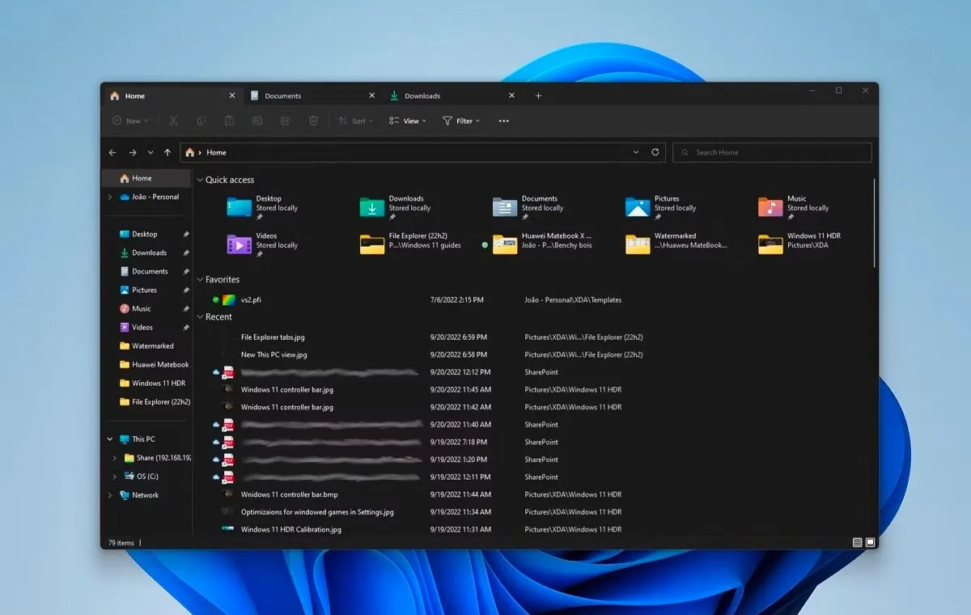Open the See more three-dots menu

(x=503, y=121)
